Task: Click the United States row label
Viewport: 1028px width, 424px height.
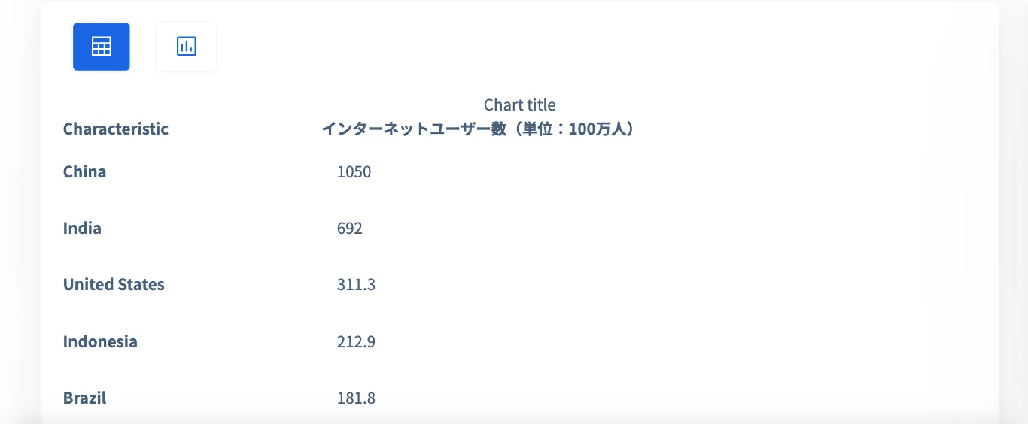Action: (114, 284)
